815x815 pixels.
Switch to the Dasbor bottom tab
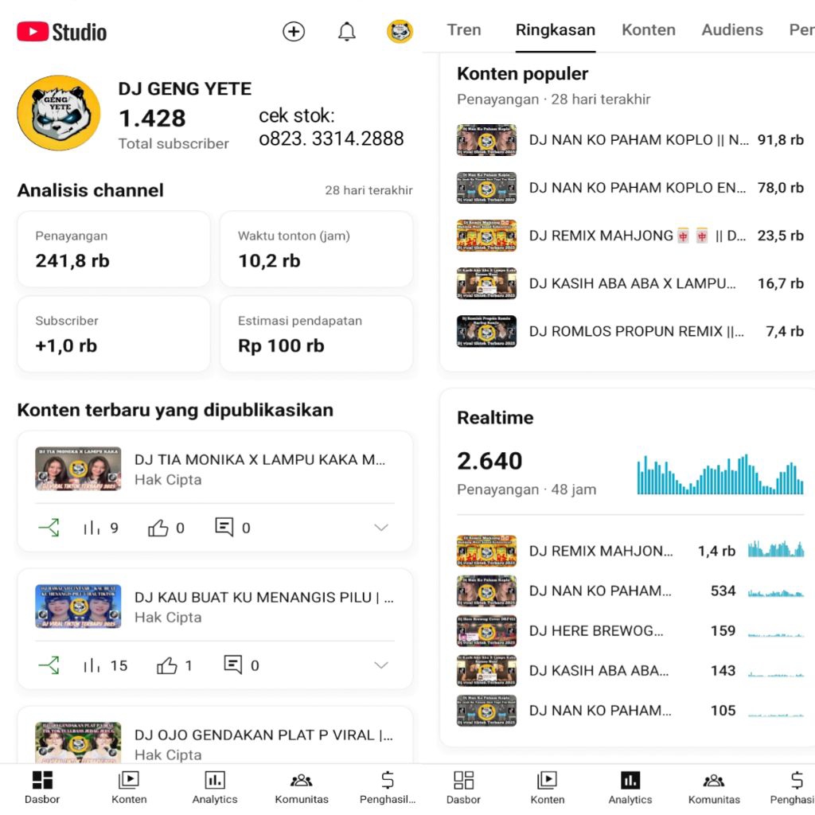tap(41, 786)
